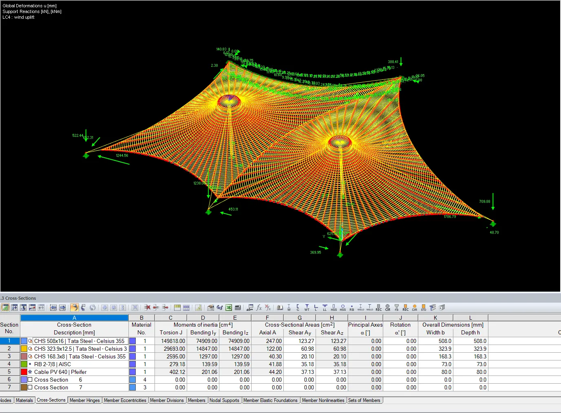Viewport: 561px width, 413px height.
Task: Click yellow swatch of CHS 323.9x12.5 row
Action: (x=24, y=349)
